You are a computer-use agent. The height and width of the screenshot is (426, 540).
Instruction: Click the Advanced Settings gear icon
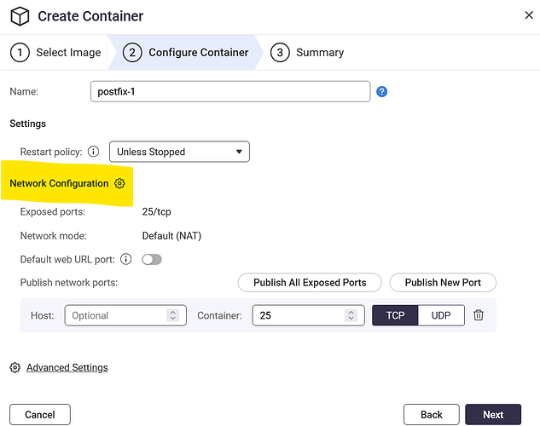click(x=15, y=367)
